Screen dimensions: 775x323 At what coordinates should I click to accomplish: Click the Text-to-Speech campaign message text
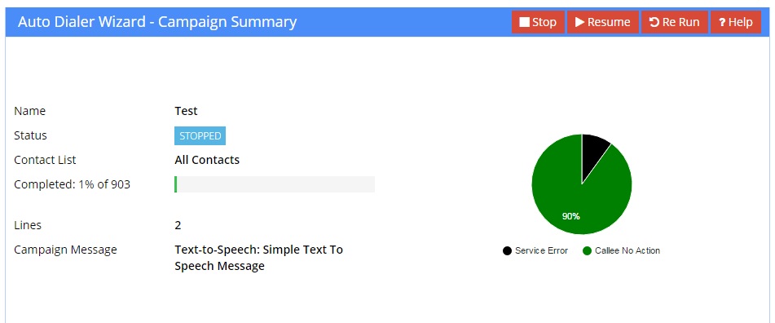pyautogui.click(x=259, y=258)
